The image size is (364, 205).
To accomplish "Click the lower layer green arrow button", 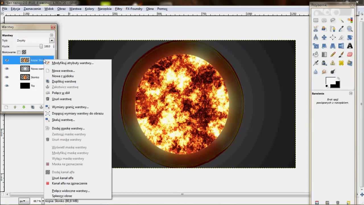I will (24, 107).
